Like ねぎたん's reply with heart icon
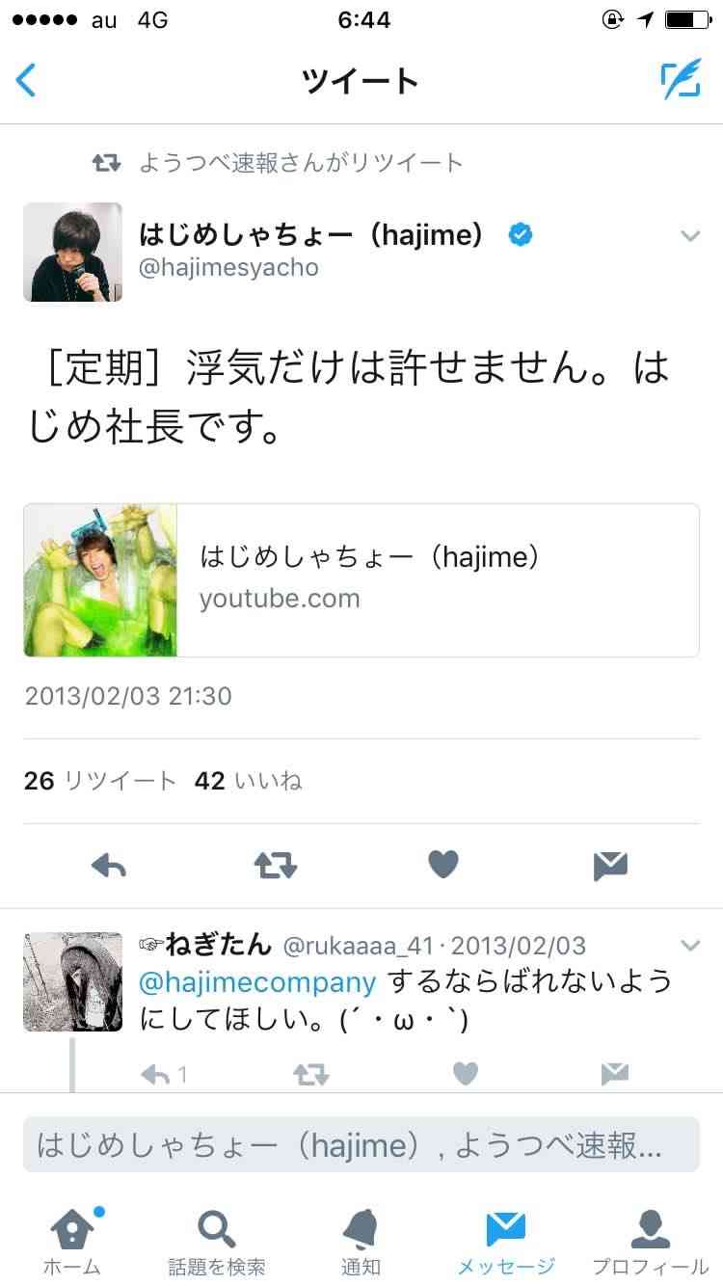The width and height of the screenshot is (723, 1286). [x=466, y=1073]
